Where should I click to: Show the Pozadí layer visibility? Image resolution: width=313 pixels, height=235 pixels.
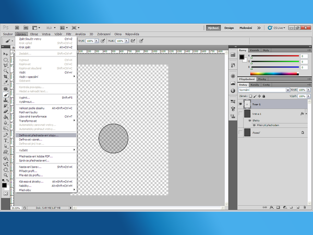pos(240,133)
